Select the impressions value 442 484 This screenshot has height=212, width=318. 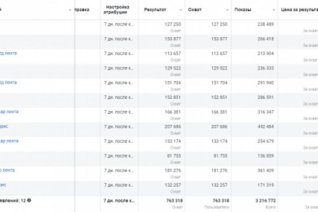265,126
